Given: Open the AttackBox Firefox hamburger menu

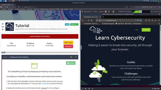Looking at the screenshot, I should tap(159, 20).
